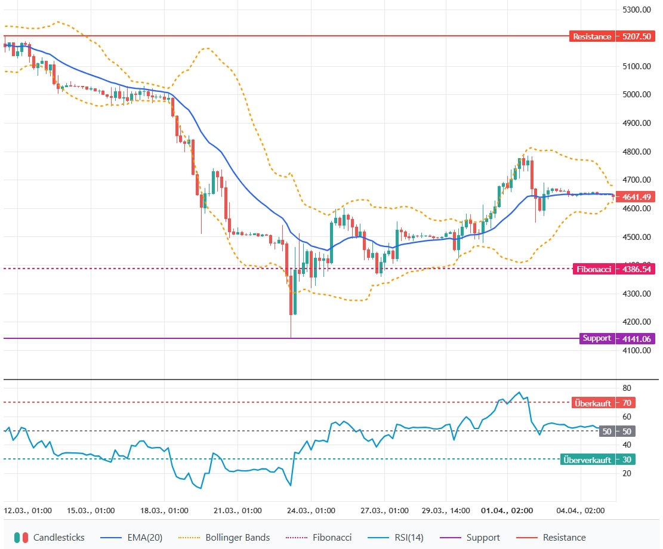Viewport: 663px width, 549px height.
Task: Click the 24.03., 01:00 time axis label
Action: [x=310, y=511]
